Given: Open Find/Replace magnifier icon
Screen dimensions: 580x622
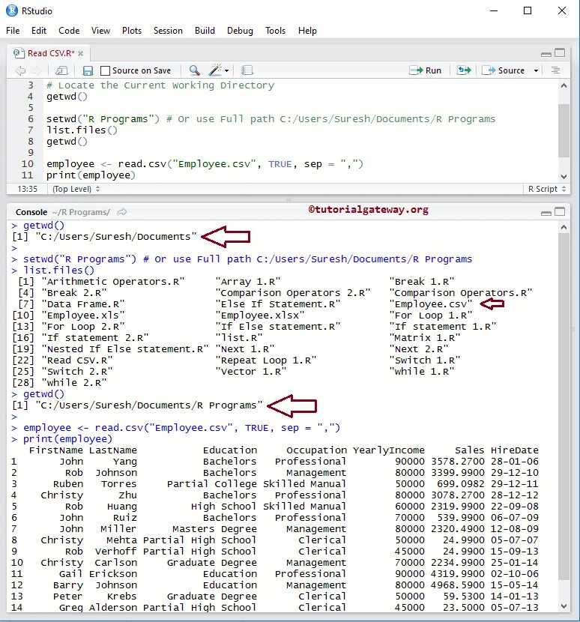Looking at the screenshot, I should (x=194, y=70).
